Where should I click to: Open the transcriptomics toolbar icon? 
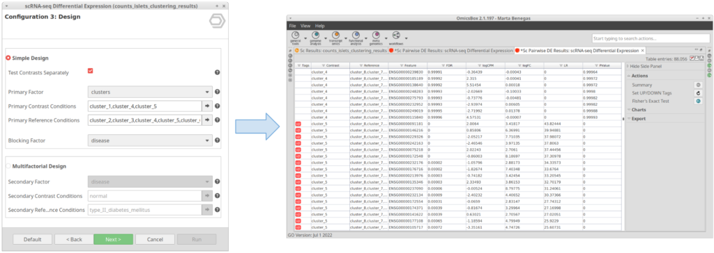tap(335, 35)
